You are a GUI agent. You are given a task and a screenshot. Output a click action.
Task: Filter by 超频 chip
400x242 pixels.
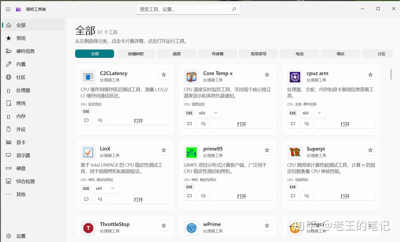176,54
